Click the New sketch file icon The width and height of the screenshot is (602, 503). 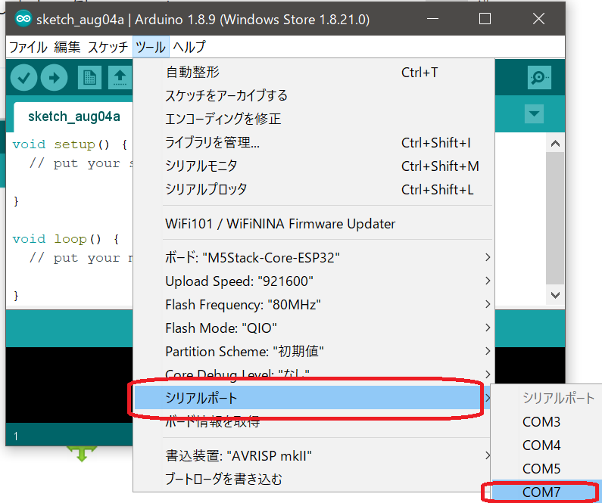[x=90, y=77]
